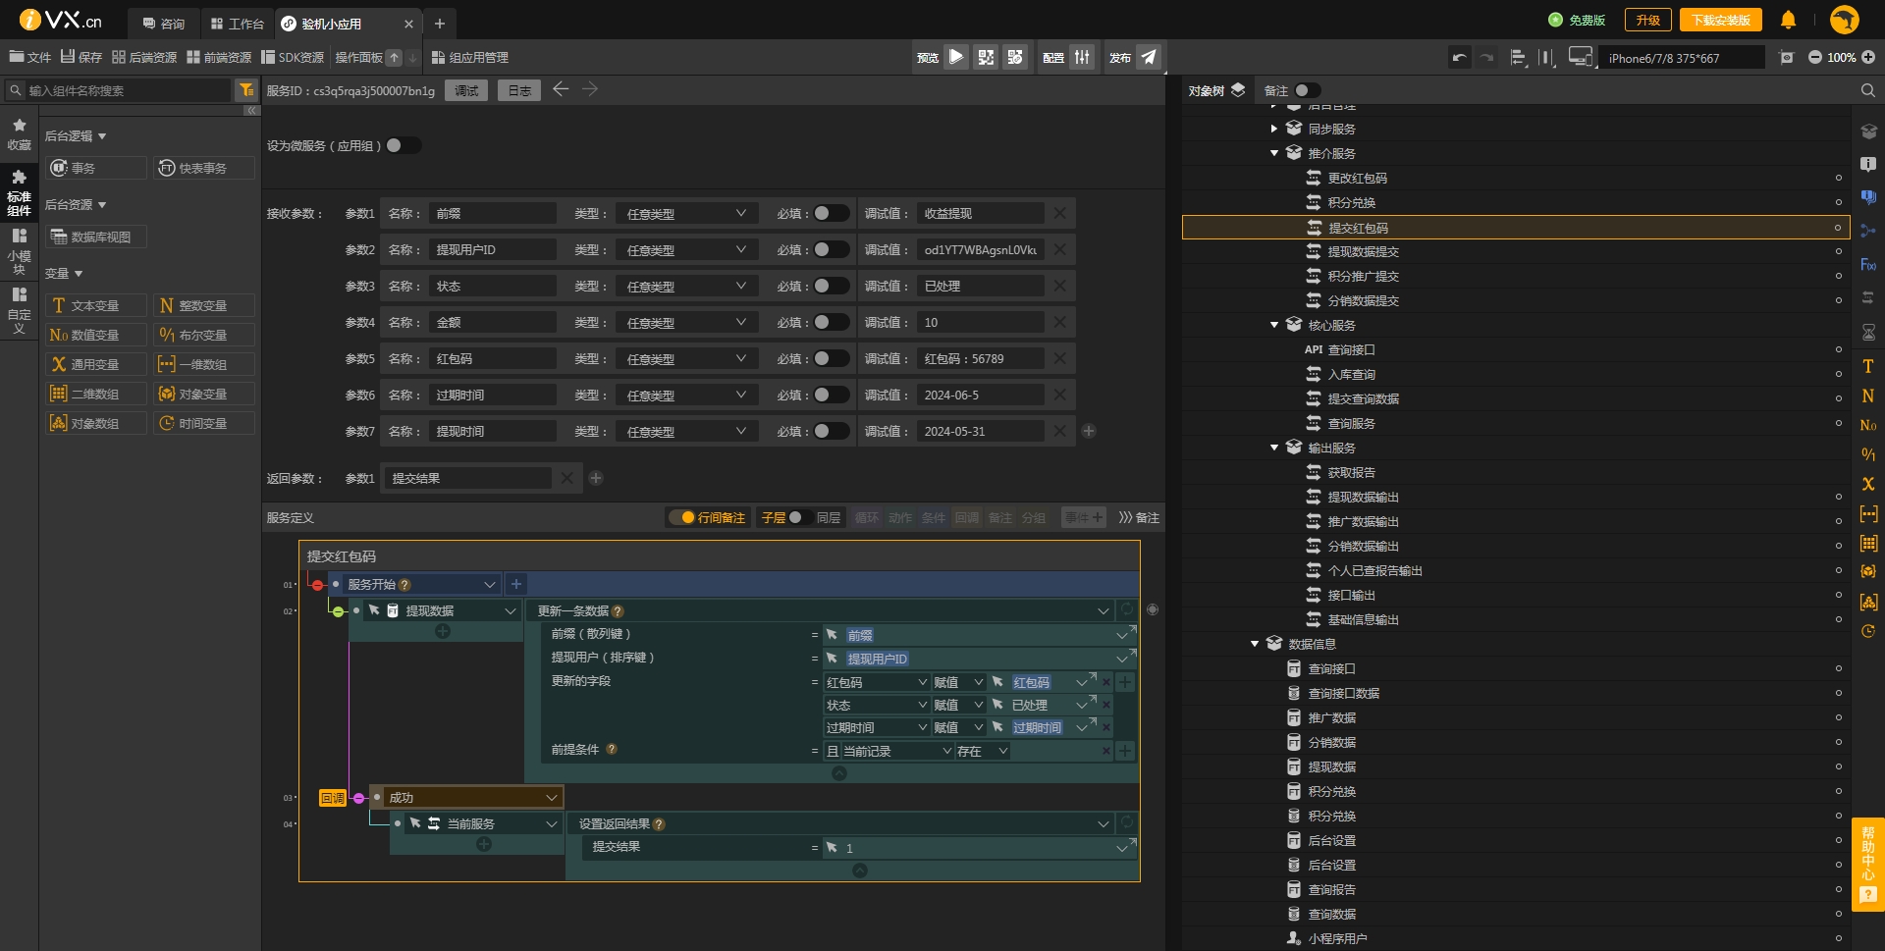The width and height of the screenshot is (1885, 951).
Task: Open the 帮助中心 help panel
Action: tap(1867, 865)
